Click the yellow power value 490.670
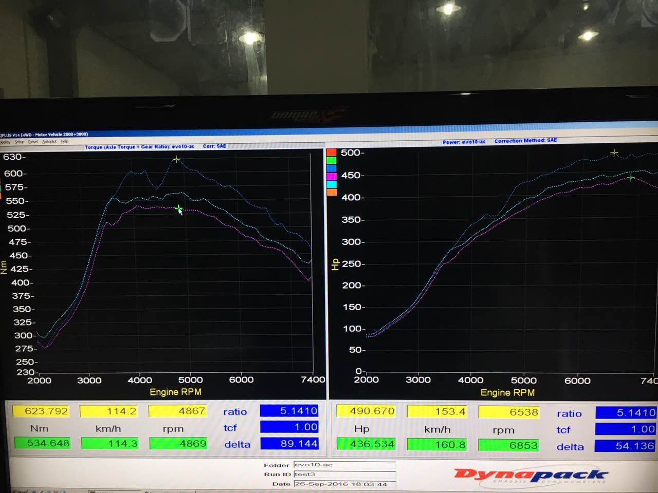The height and width of the screenshot is (493, 658). [366, 411]
